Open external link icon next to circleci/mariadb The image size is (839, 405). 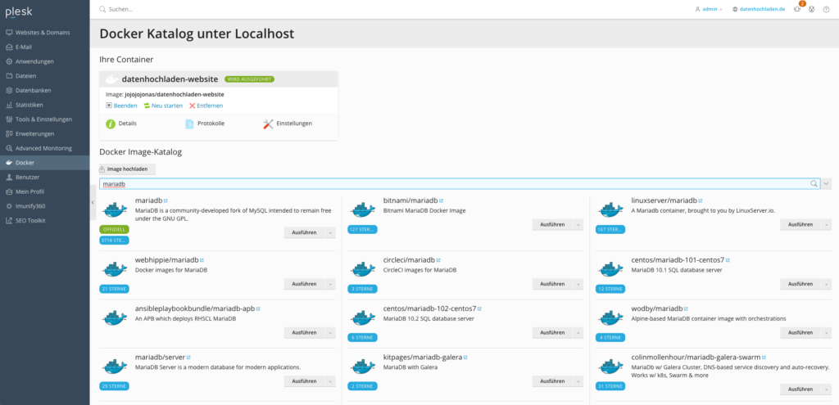click(438, 260)
